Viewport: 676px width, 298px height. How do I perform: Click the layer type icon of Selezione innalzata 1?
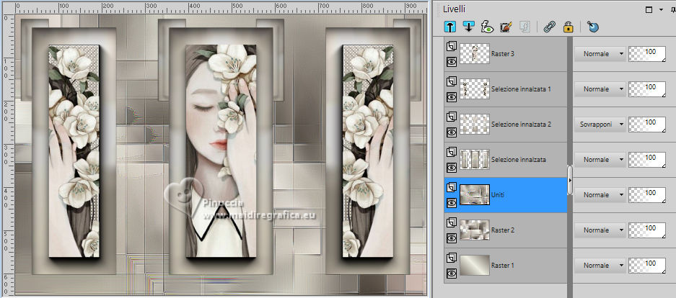[x=452, y=81]
